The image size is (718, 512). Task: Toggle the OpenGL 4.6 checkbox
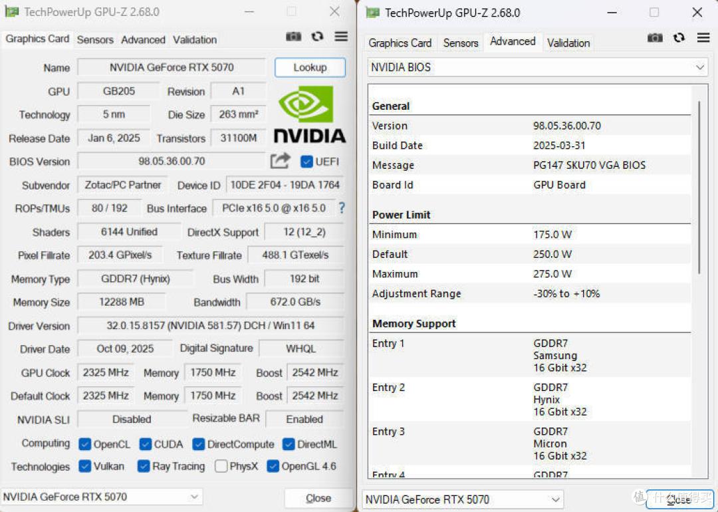[273, 466]
